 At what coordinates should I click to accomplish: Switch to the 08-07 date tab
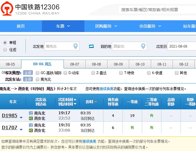coord(75,64)
